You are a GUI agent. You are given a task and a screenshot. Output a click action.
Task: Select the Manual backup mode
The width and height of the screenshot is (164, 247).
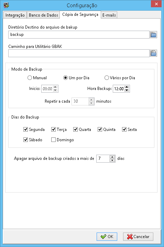coord(37,78)
